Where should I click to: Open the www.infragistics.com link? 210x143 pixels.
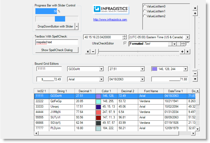click(110, 20)
